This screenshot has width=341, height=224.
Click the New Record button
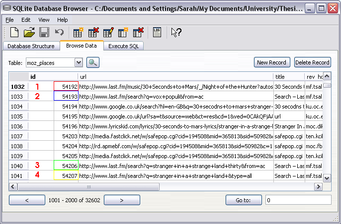pyautogui.click(x=271, y=62)
